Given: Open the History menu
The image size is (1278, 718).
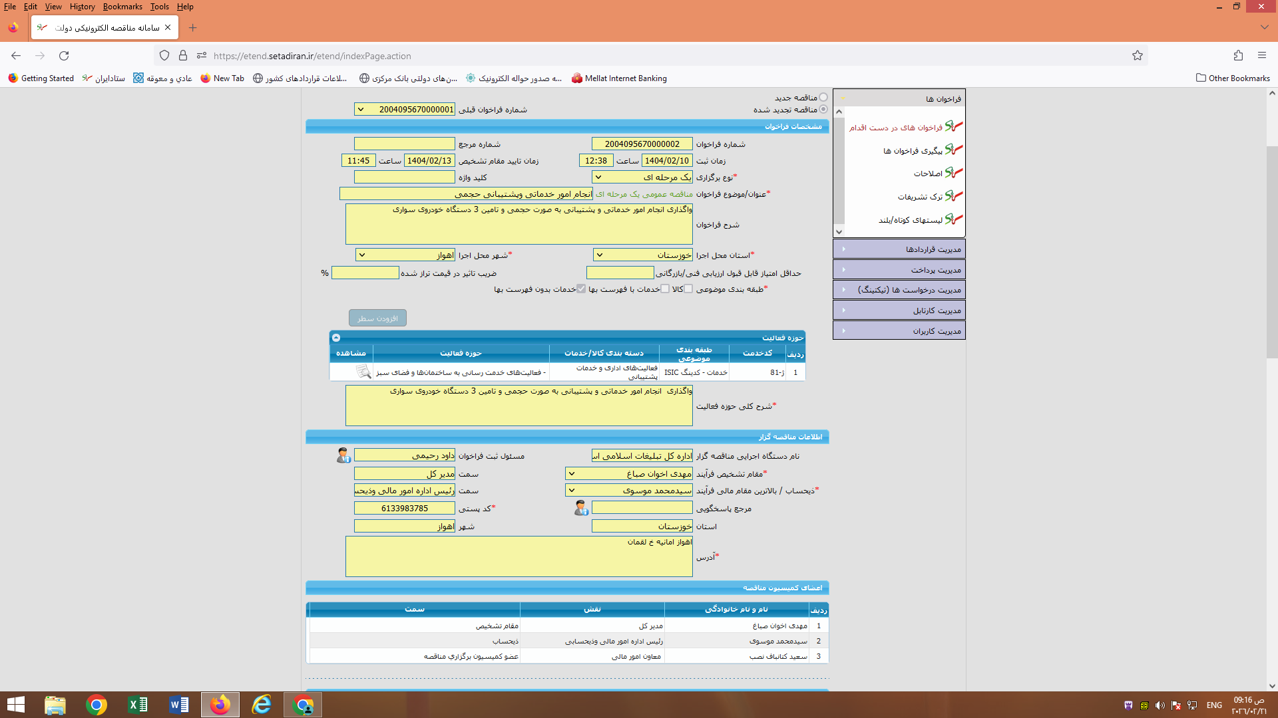Looking at the screenshot, I should 82,7.
